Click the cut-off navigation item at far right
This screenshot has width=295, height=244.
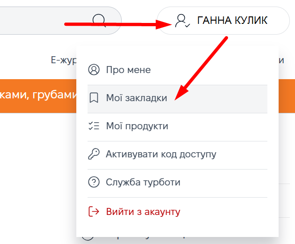pyautogui.click(x=281, y=60)
